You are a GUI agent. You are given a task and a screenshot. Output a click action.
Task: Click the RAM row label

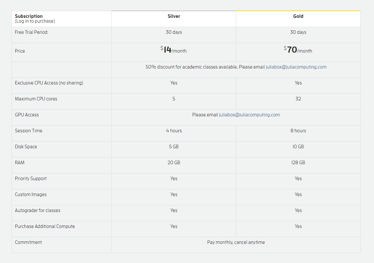(x=19, y=163)
